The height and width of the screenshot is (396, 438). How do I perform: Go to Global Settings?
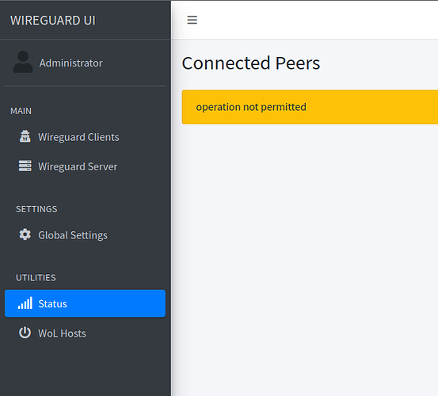click(85, 235)
